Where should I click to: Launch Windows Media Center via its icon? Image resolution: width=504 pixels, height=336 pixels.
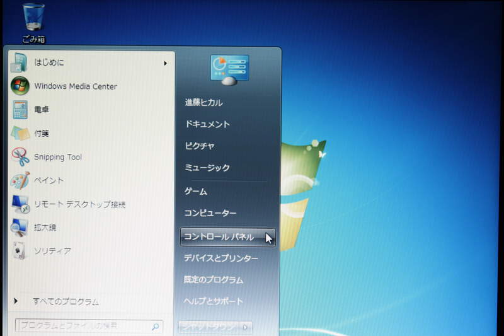click(20, 86)
